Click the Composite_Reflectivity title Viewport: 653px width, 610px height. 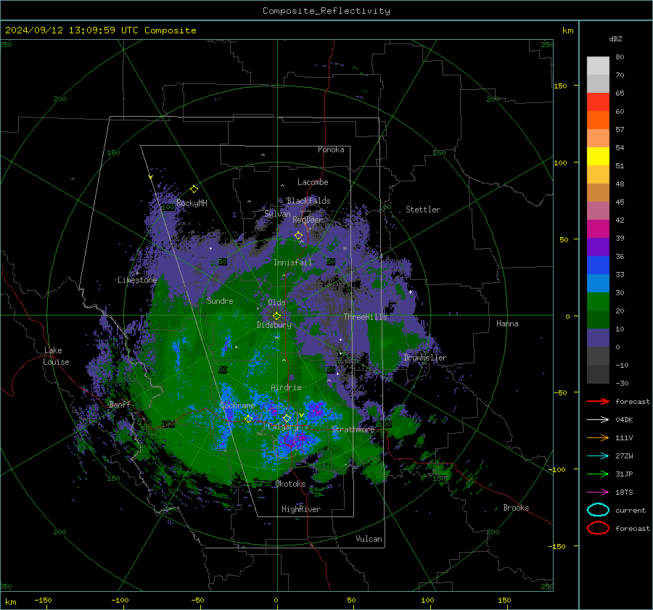[x=326, y=11]
